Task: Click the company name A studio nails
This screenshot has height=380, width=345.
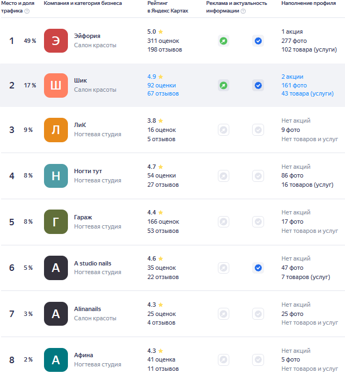Action: point(92,263)
